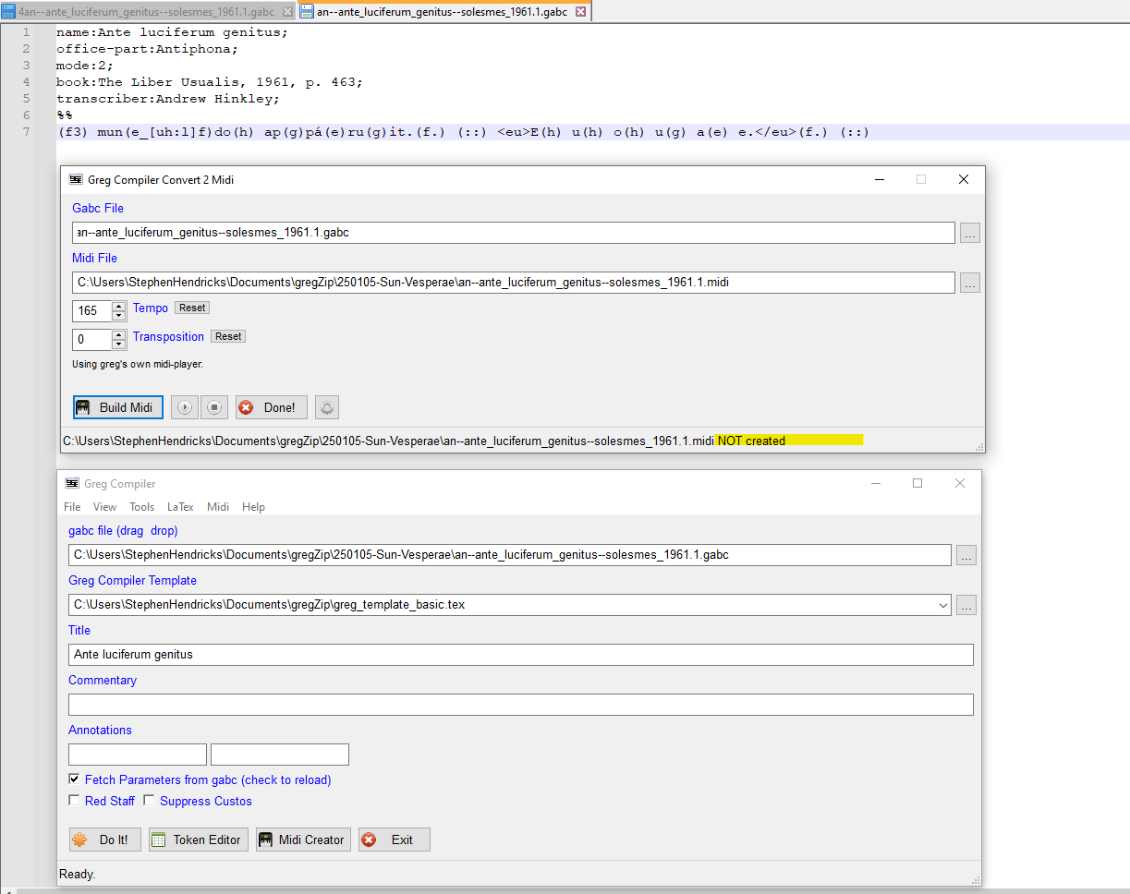
Task: Open Tools menu in Greg Compiler
Action: [x=141, y=507]
